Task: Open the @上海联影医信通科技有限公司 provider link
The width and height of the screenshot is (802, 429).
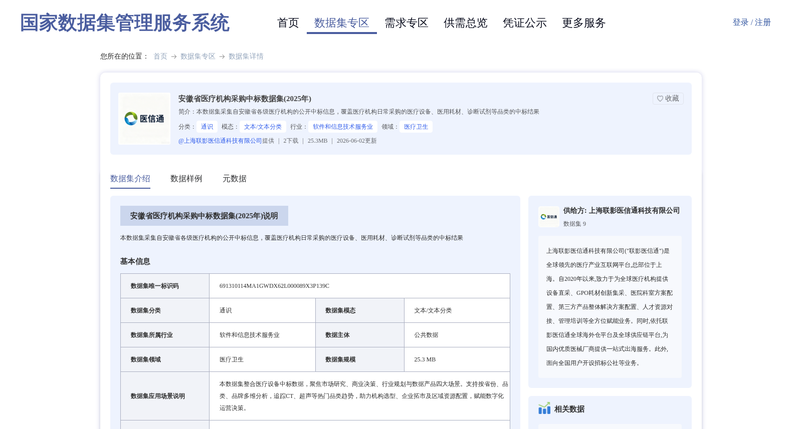Action: (x=220, y=141)
